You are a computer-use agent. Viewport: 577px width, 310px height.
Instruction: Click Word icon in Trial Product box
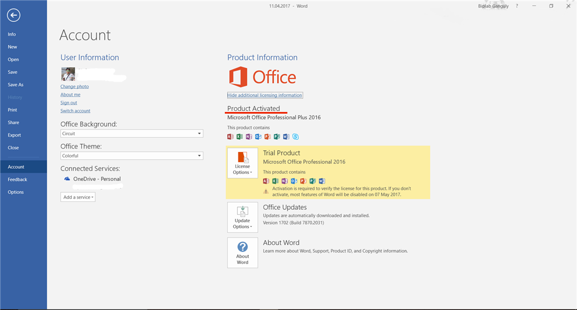[x=322, y=181]
